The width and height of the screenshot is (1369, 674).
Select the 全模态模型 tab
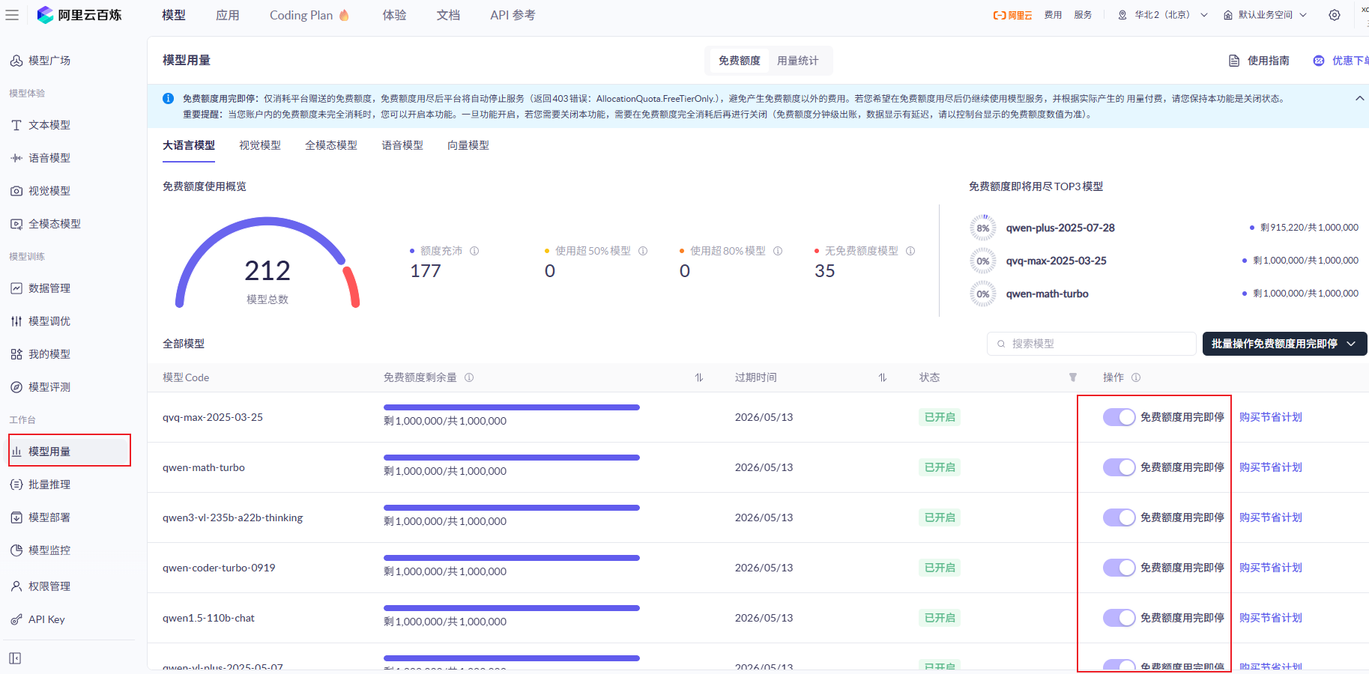[331, 145]
